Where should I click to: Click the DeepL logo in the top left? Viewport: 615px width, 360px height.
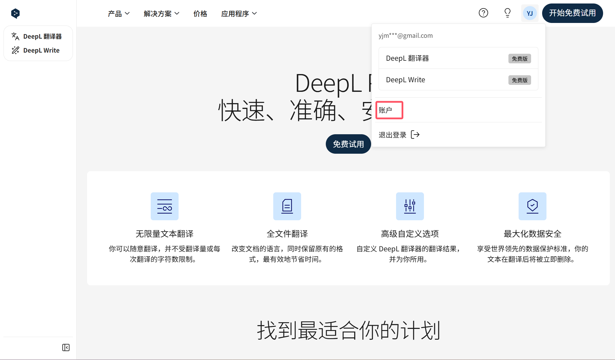point(15,13)
